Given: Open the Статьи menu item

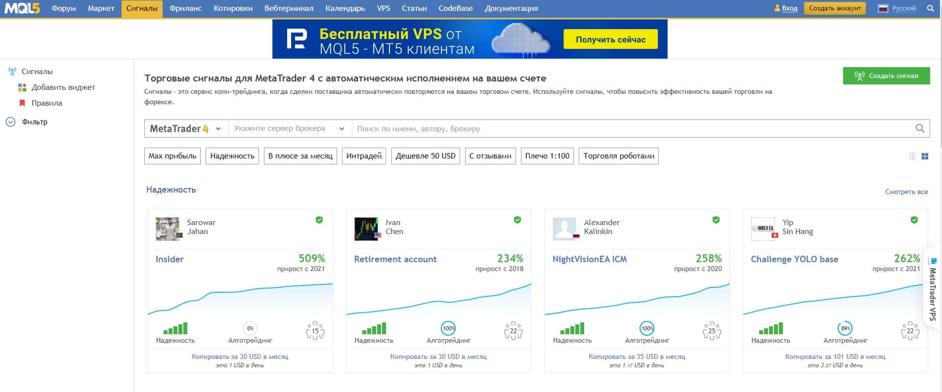Looking at the screenshot, I should tap(414, 8).
